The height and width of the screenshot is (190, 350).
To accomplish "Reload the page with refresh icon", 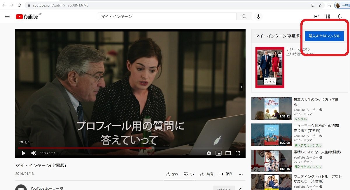I will click(20, 5).
